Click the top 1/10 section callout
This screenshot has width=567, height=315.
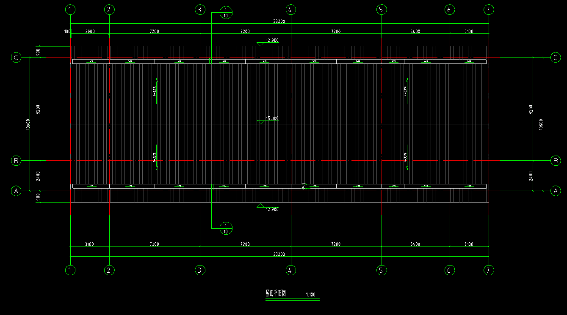[x=226, y=13]
